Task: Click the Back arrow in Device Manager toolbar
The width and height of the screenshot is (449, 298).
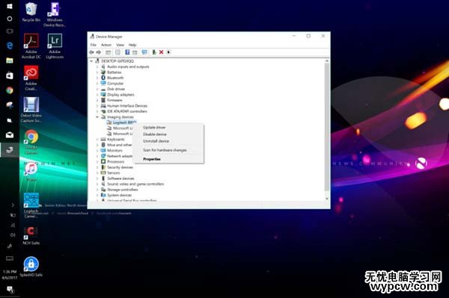Action: pos(91,52)
